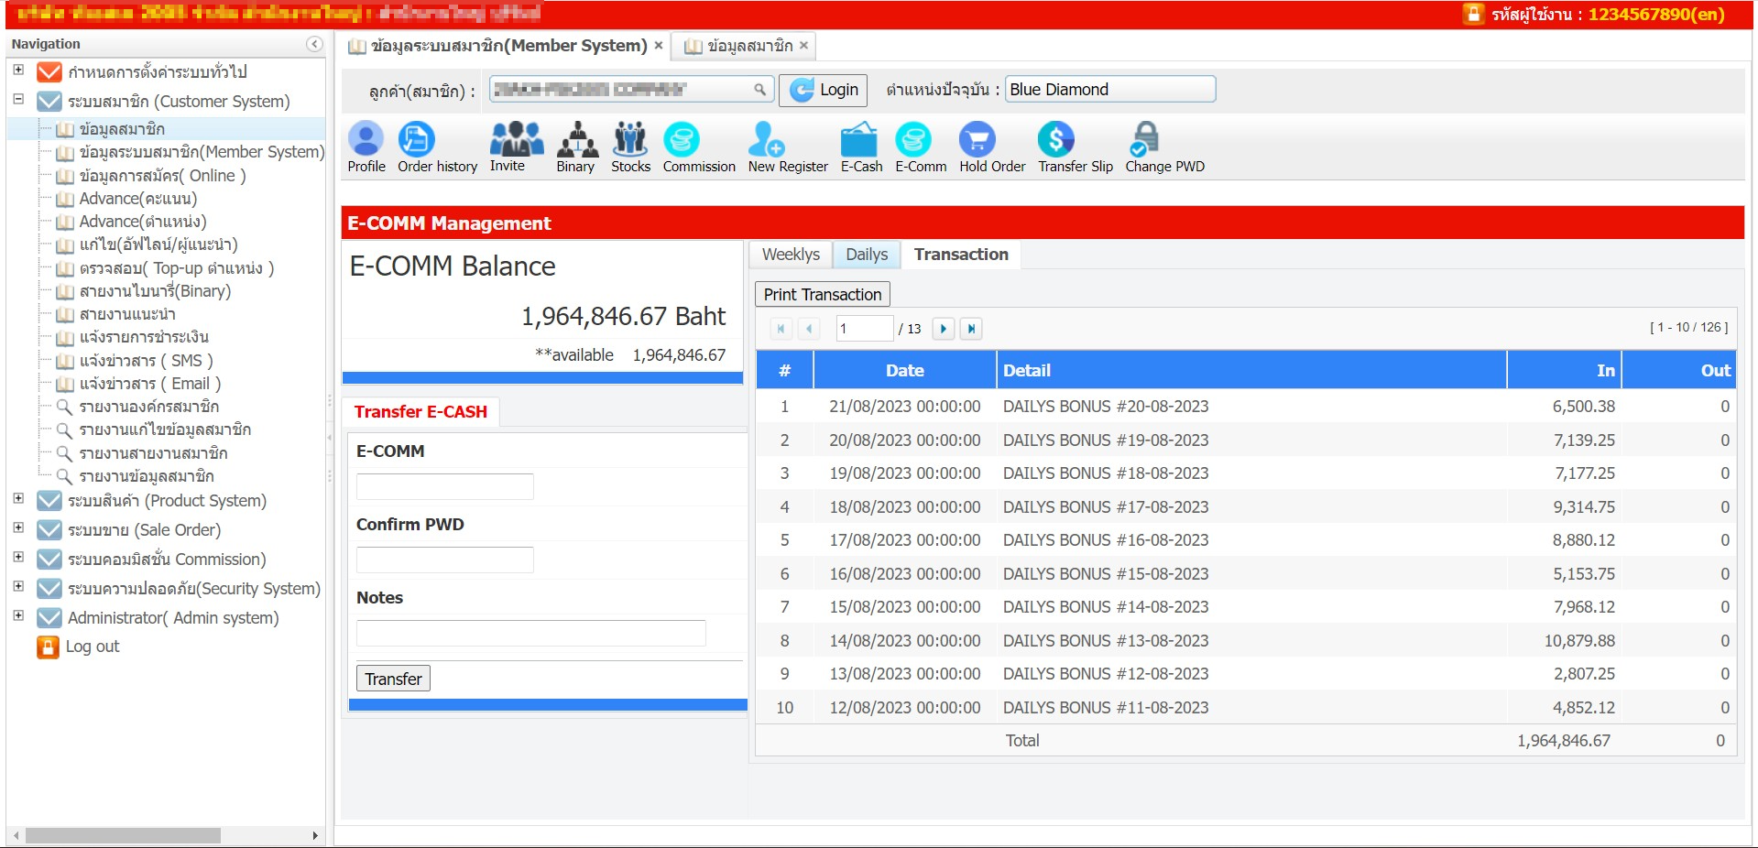
Task: Expand the Product System tree node
Action: [x=18, y=498]
